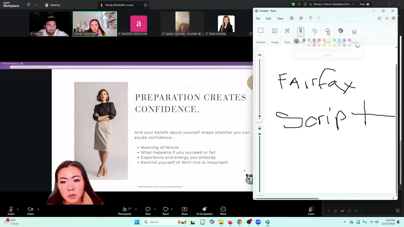The height and width of the screenshot is (227, 404).
Task: Click the Windows Start button
Action: point(137,222)
